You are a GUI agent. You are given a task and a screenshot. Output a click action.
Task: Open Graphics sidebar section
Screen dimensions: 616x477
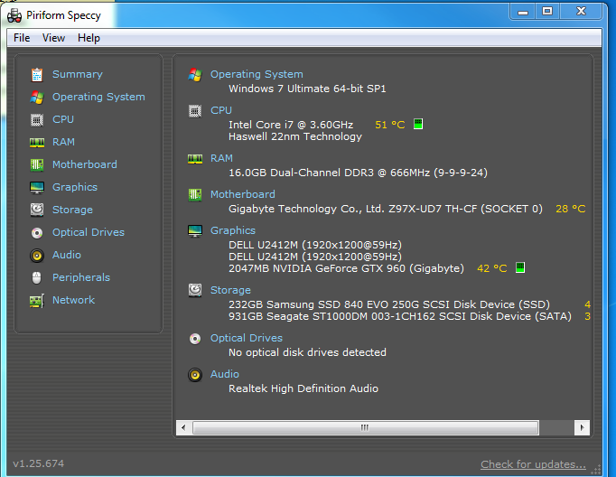(75, 187)
